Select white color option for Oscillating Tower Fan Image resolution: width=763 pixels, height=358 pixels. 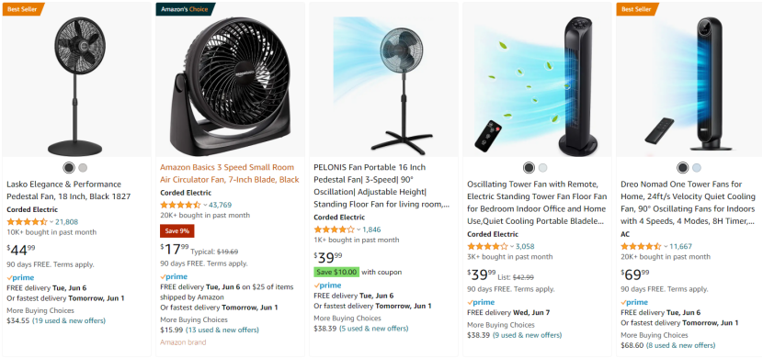[x=543, y=168]
